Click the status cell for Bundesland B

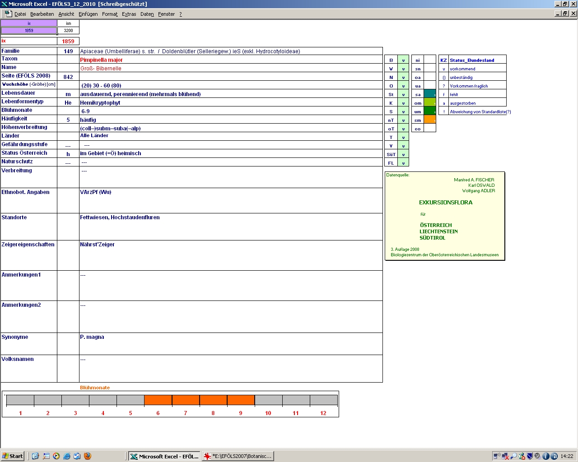tap(403, 60)
